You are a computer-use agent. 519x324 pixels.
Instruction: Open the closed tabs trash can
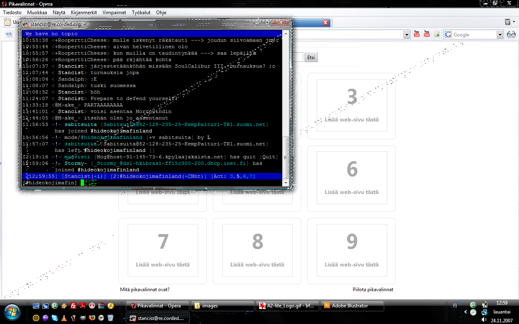pos(508,22)
